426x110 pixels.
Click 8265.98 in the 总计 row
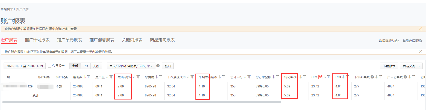151,95
